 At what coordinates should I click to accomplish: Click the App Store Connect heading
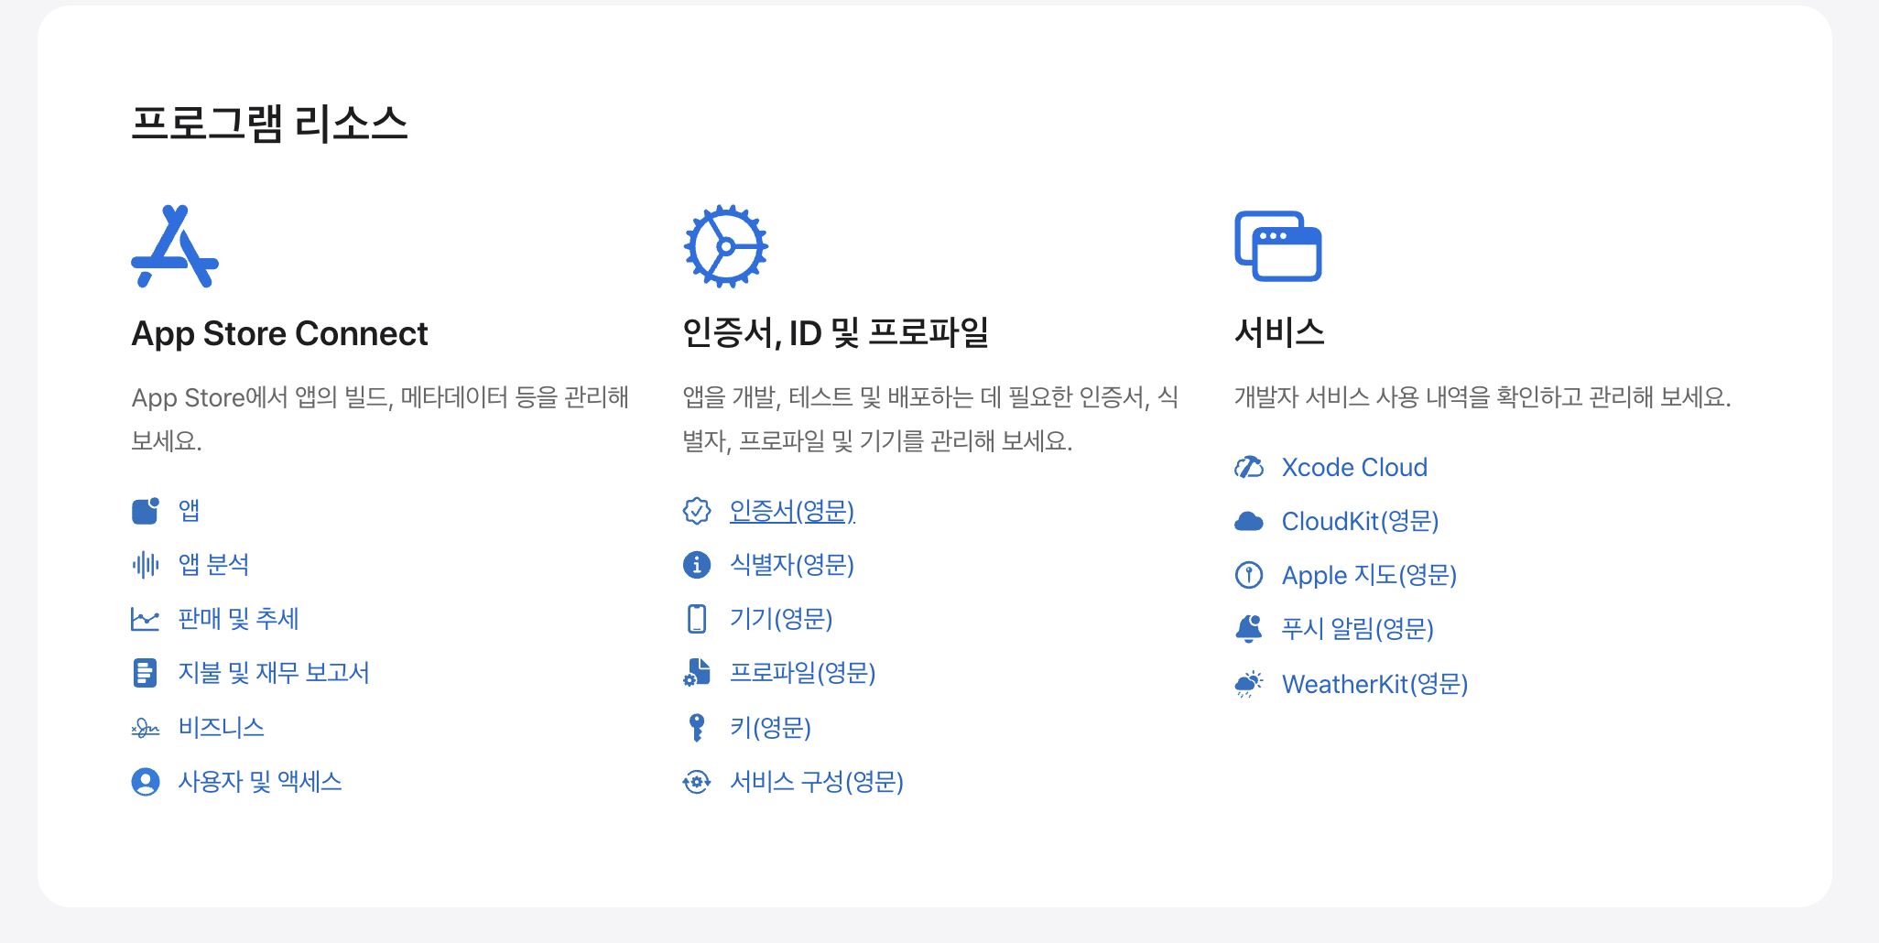point(279,334)
